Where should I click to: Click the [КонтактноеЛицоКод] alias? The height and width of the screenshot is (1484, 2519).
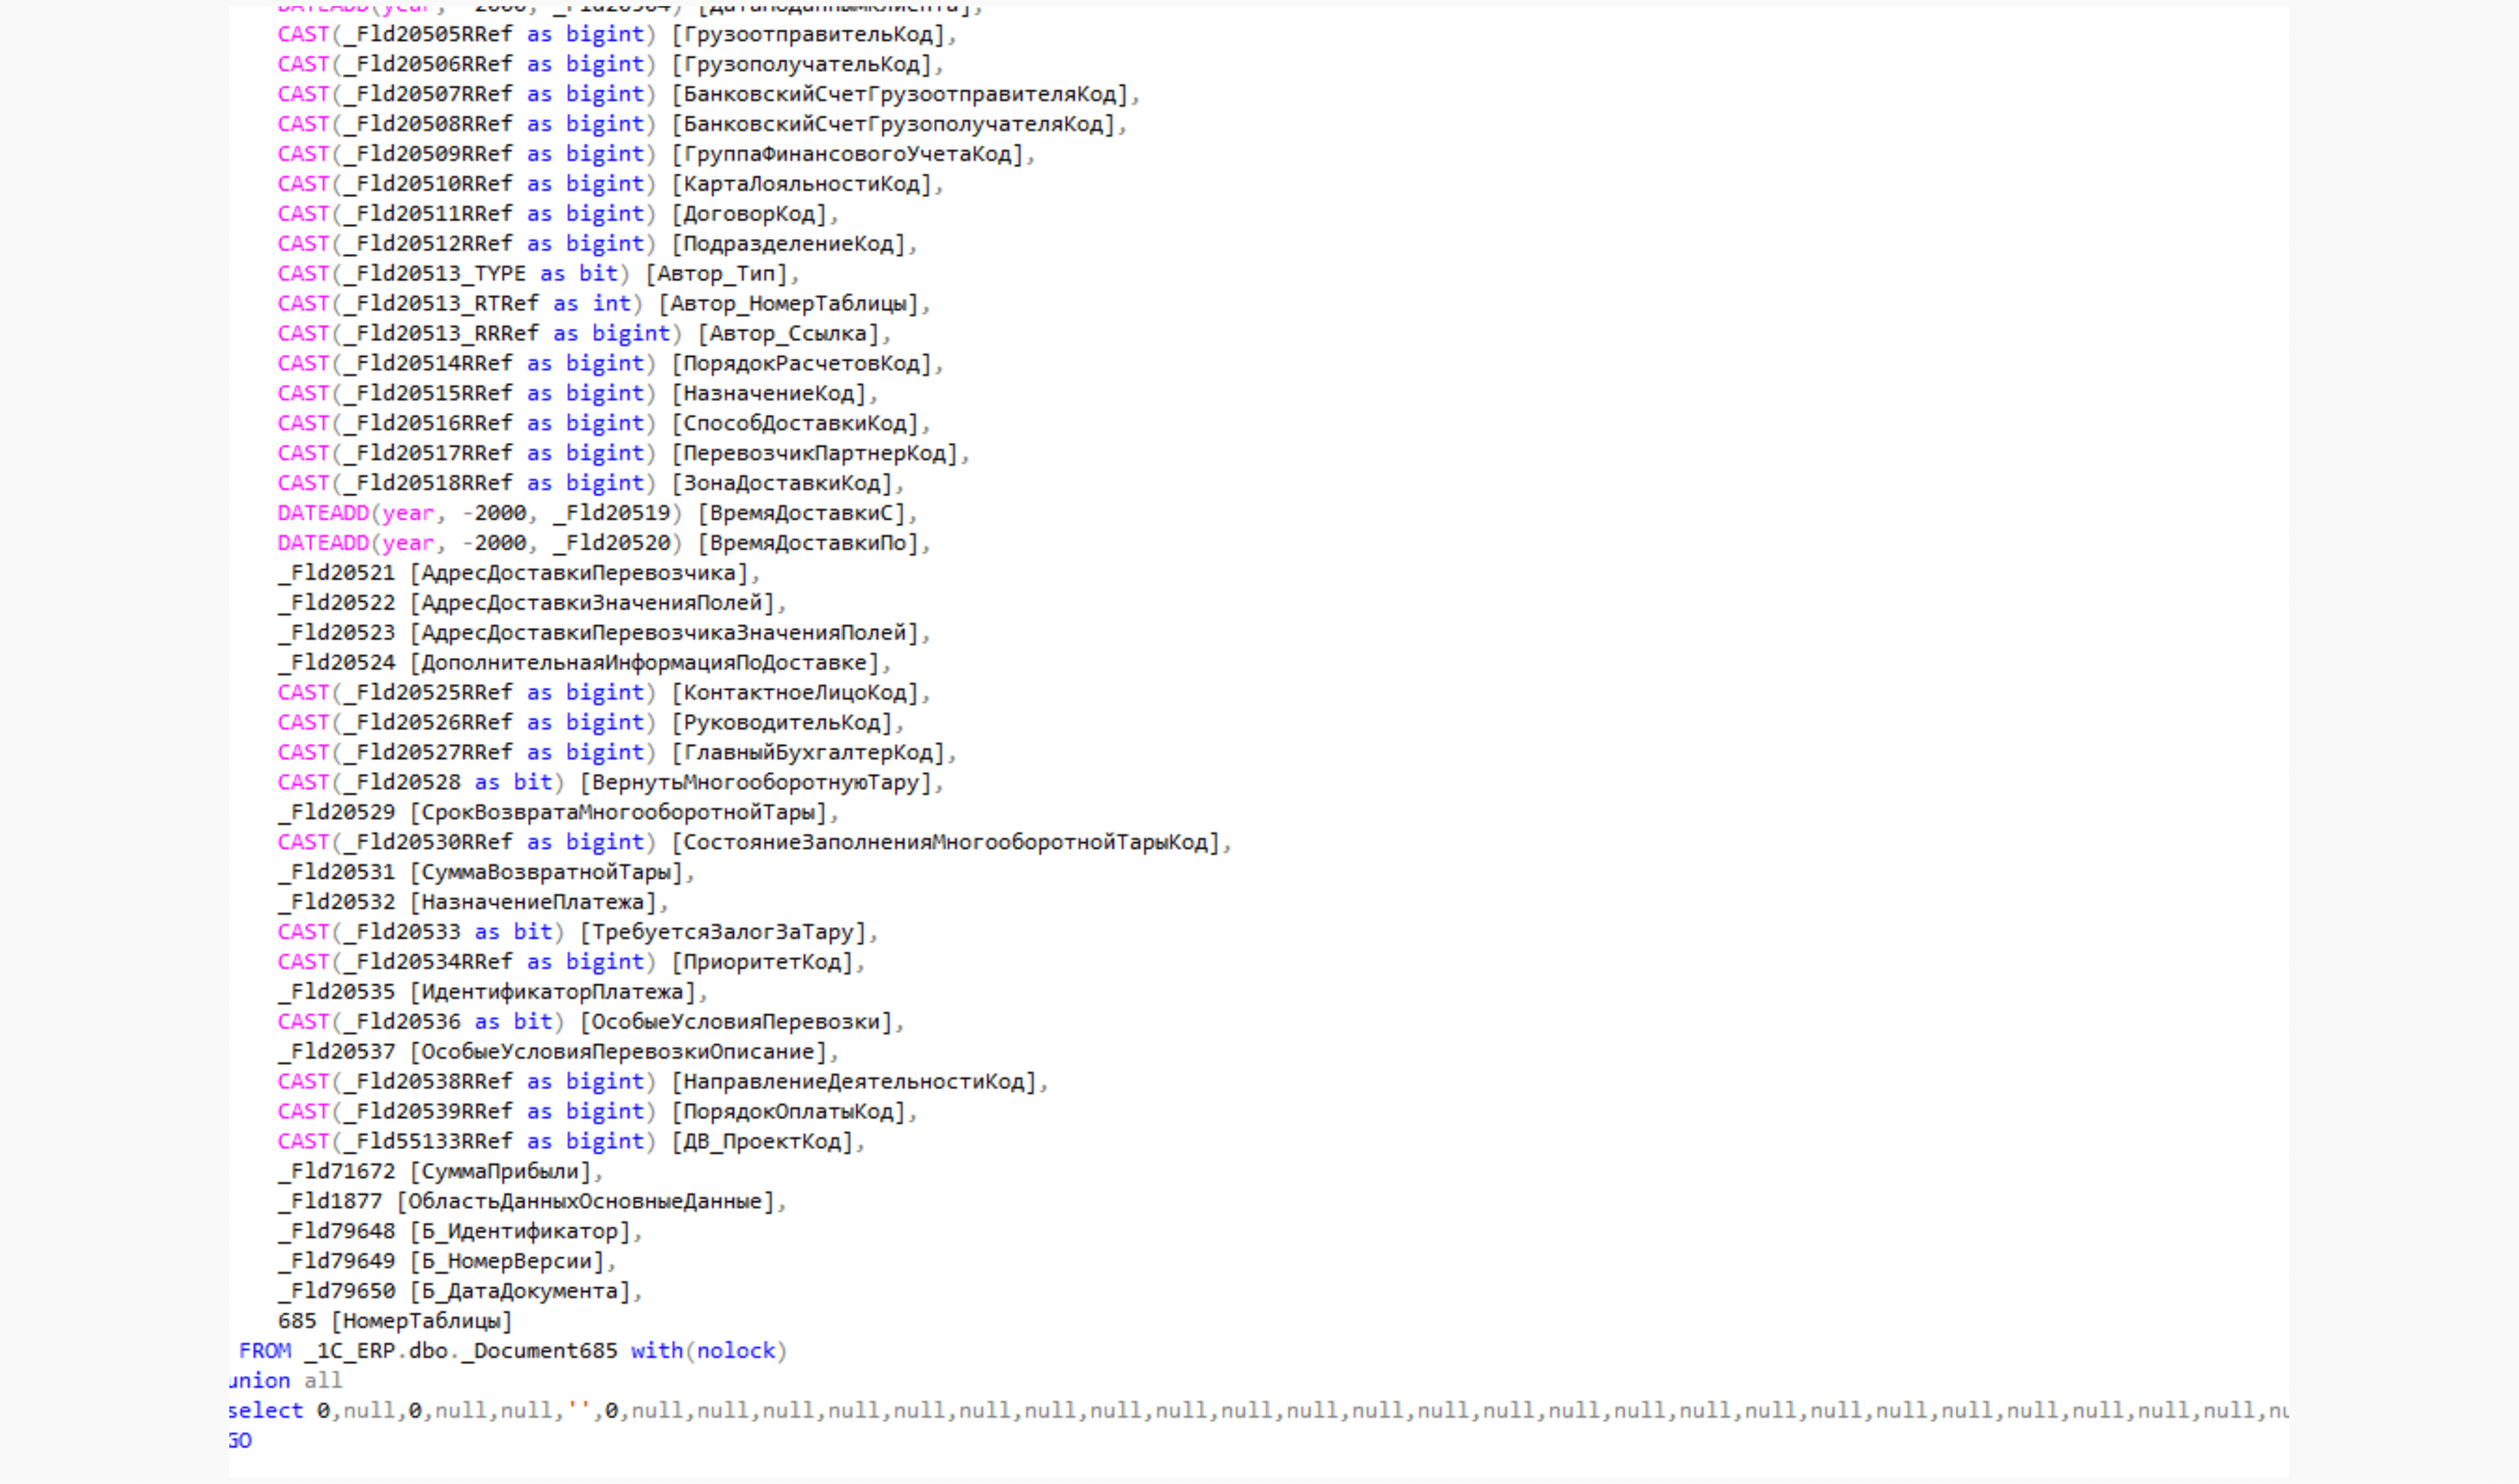click(x=795, y=693)
